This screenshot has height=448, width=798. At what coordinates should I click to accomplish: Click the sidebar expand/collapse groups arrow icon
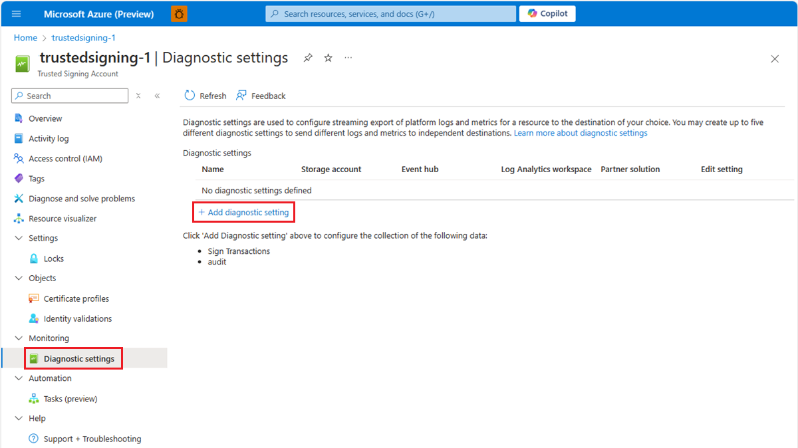tap(138, 96)
